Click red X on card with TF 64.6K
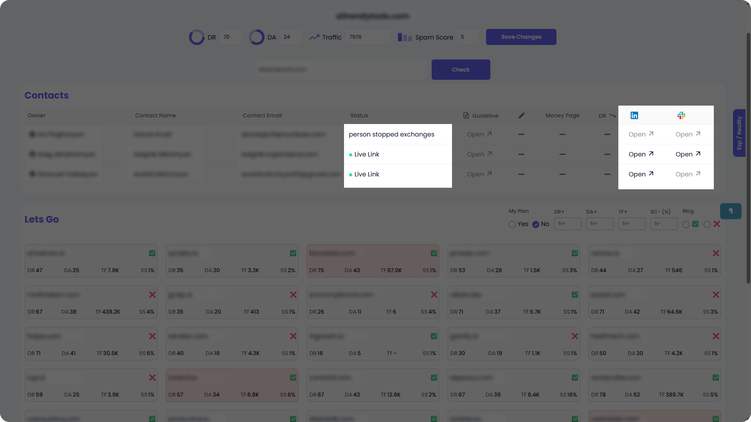 click(x=716, y=295)
